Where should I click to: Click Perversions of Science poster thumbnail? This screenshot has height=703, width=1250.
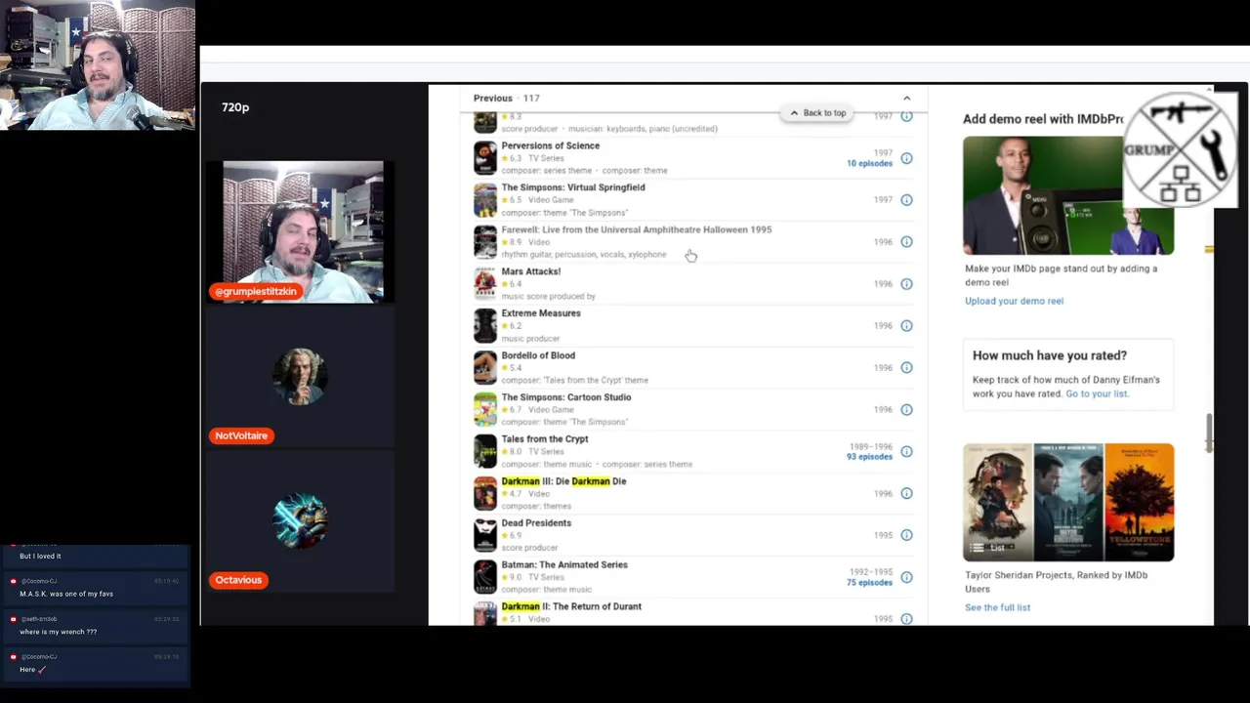(x=484, y=158)
